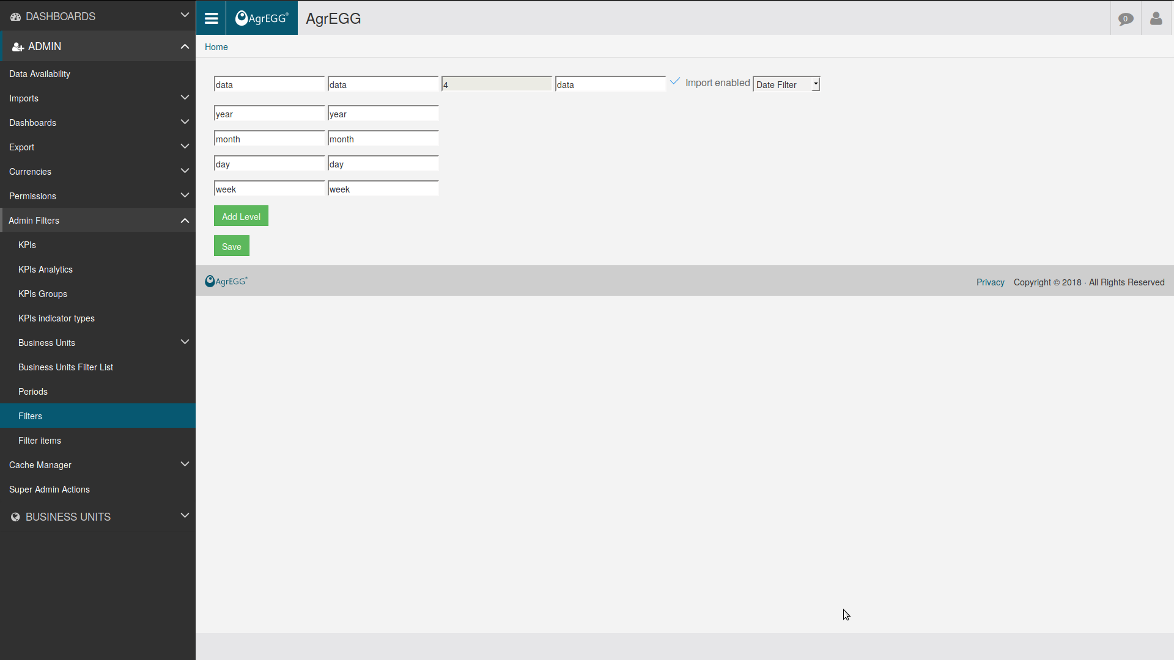Focus the left 'month' input
Image resolution: width=1174 pixels, height=660 pixels.
[269, 139]
